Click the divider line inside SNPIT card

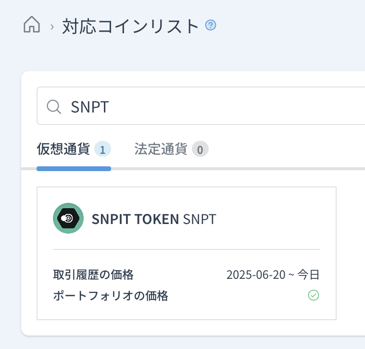(186, 249)
